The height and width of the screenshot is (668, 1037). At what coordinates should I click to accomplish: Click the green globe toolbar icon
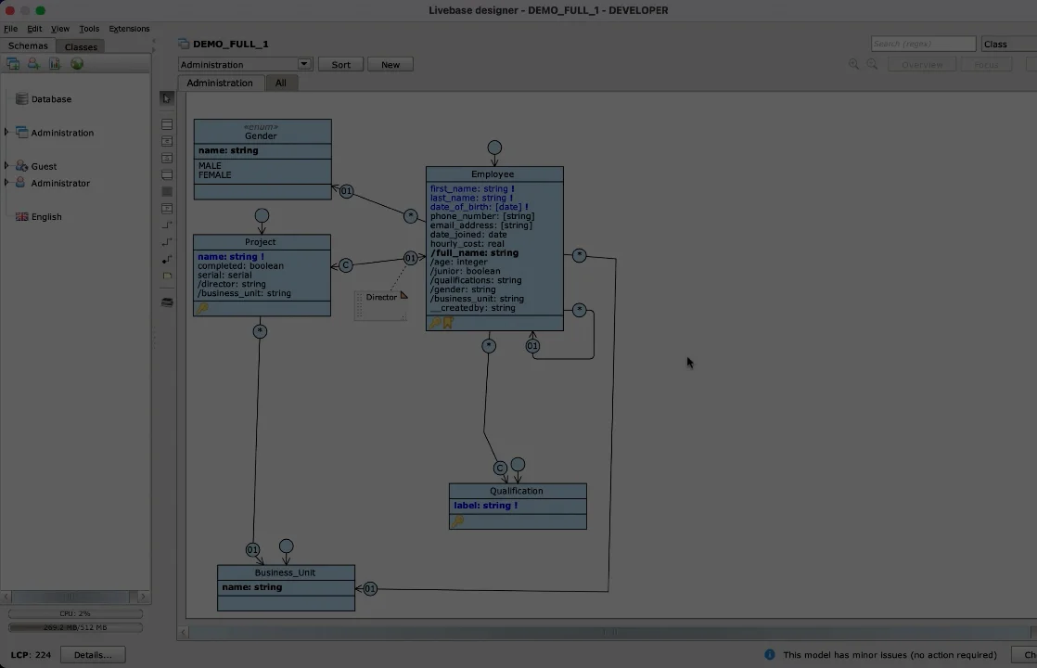(77, 63)
